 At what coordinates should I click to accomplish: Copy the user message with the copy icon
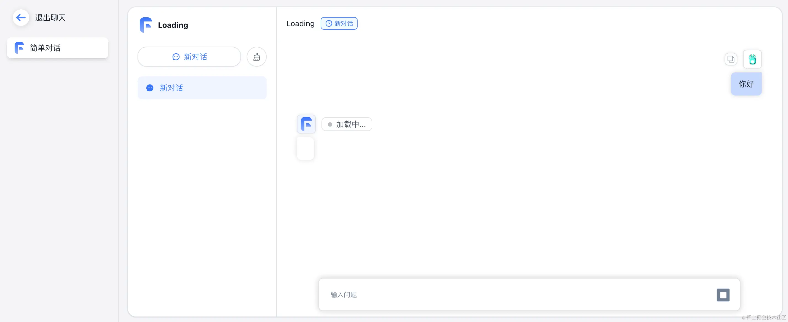click(730, 59)
